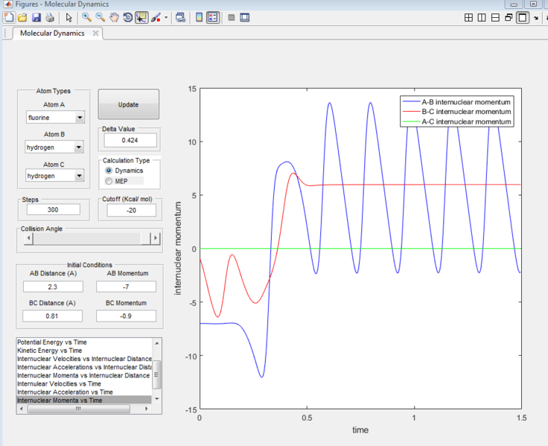548x446 pixels.
Task: Toggle the Data Cursor tool
Action: [141, 17]
